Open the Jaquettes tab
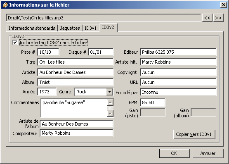229x164 pixels. click(x=70, y=28)
